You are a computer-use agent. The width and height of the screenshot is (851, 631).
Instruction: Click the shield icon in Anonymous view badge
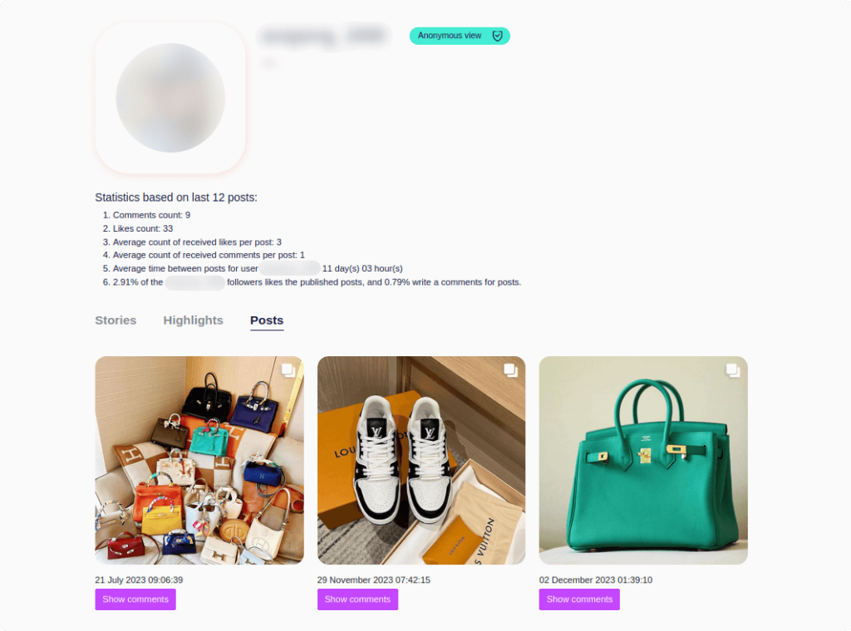(497, 36)
